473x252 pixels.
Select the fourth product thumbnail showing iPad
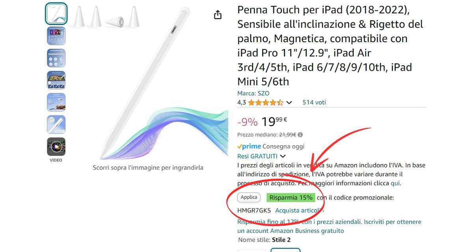point(56,80)
